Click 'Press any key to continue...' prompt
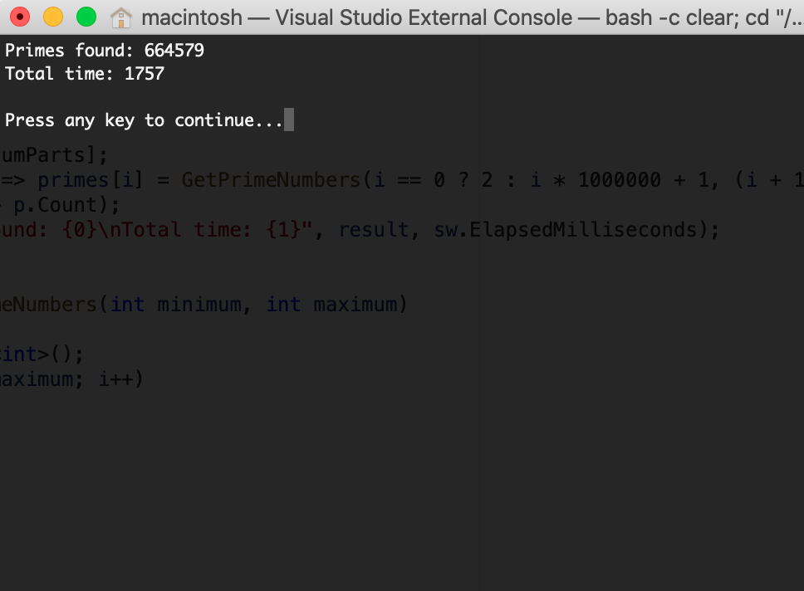The width and height of the screenshot is (804, 591). [144, 120]
